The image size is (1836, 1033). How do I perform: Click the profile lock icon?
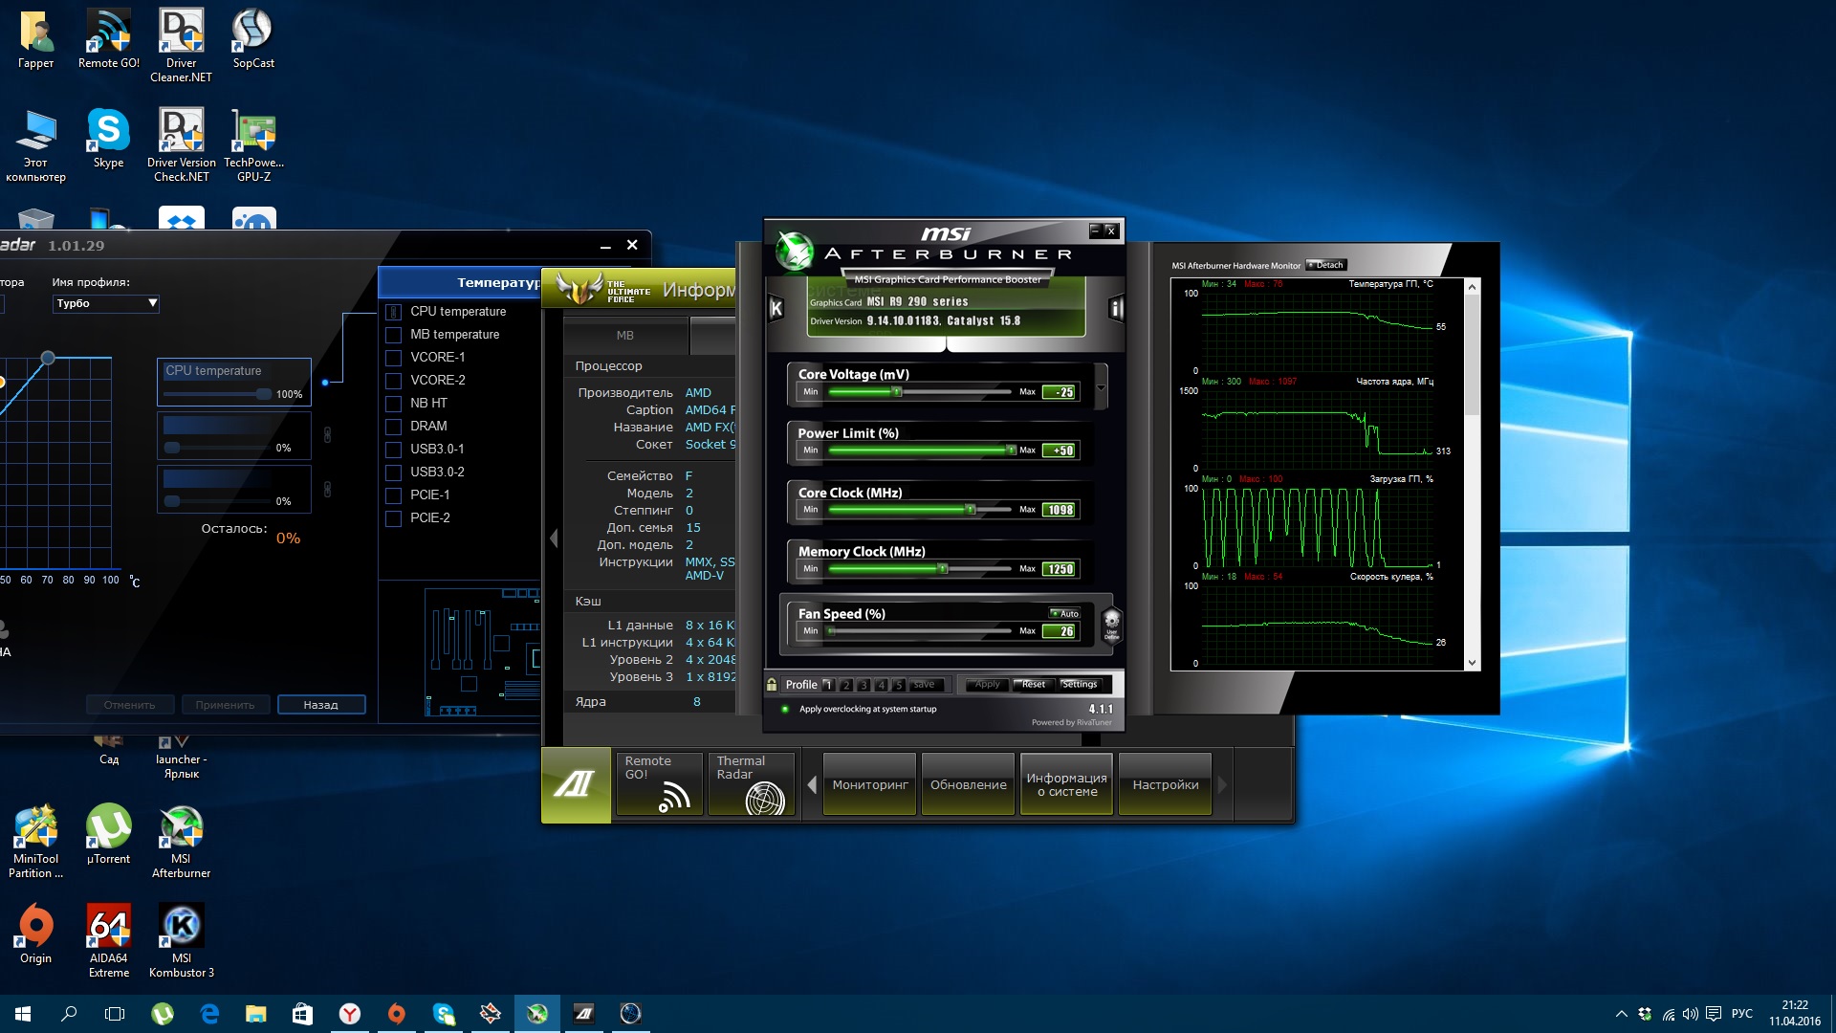click(772, 684)
